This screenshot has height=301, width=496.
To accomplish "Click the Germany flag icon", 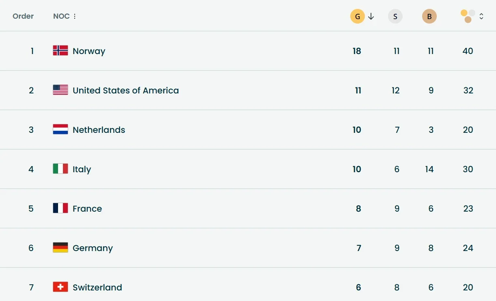I will coord(60,248).
